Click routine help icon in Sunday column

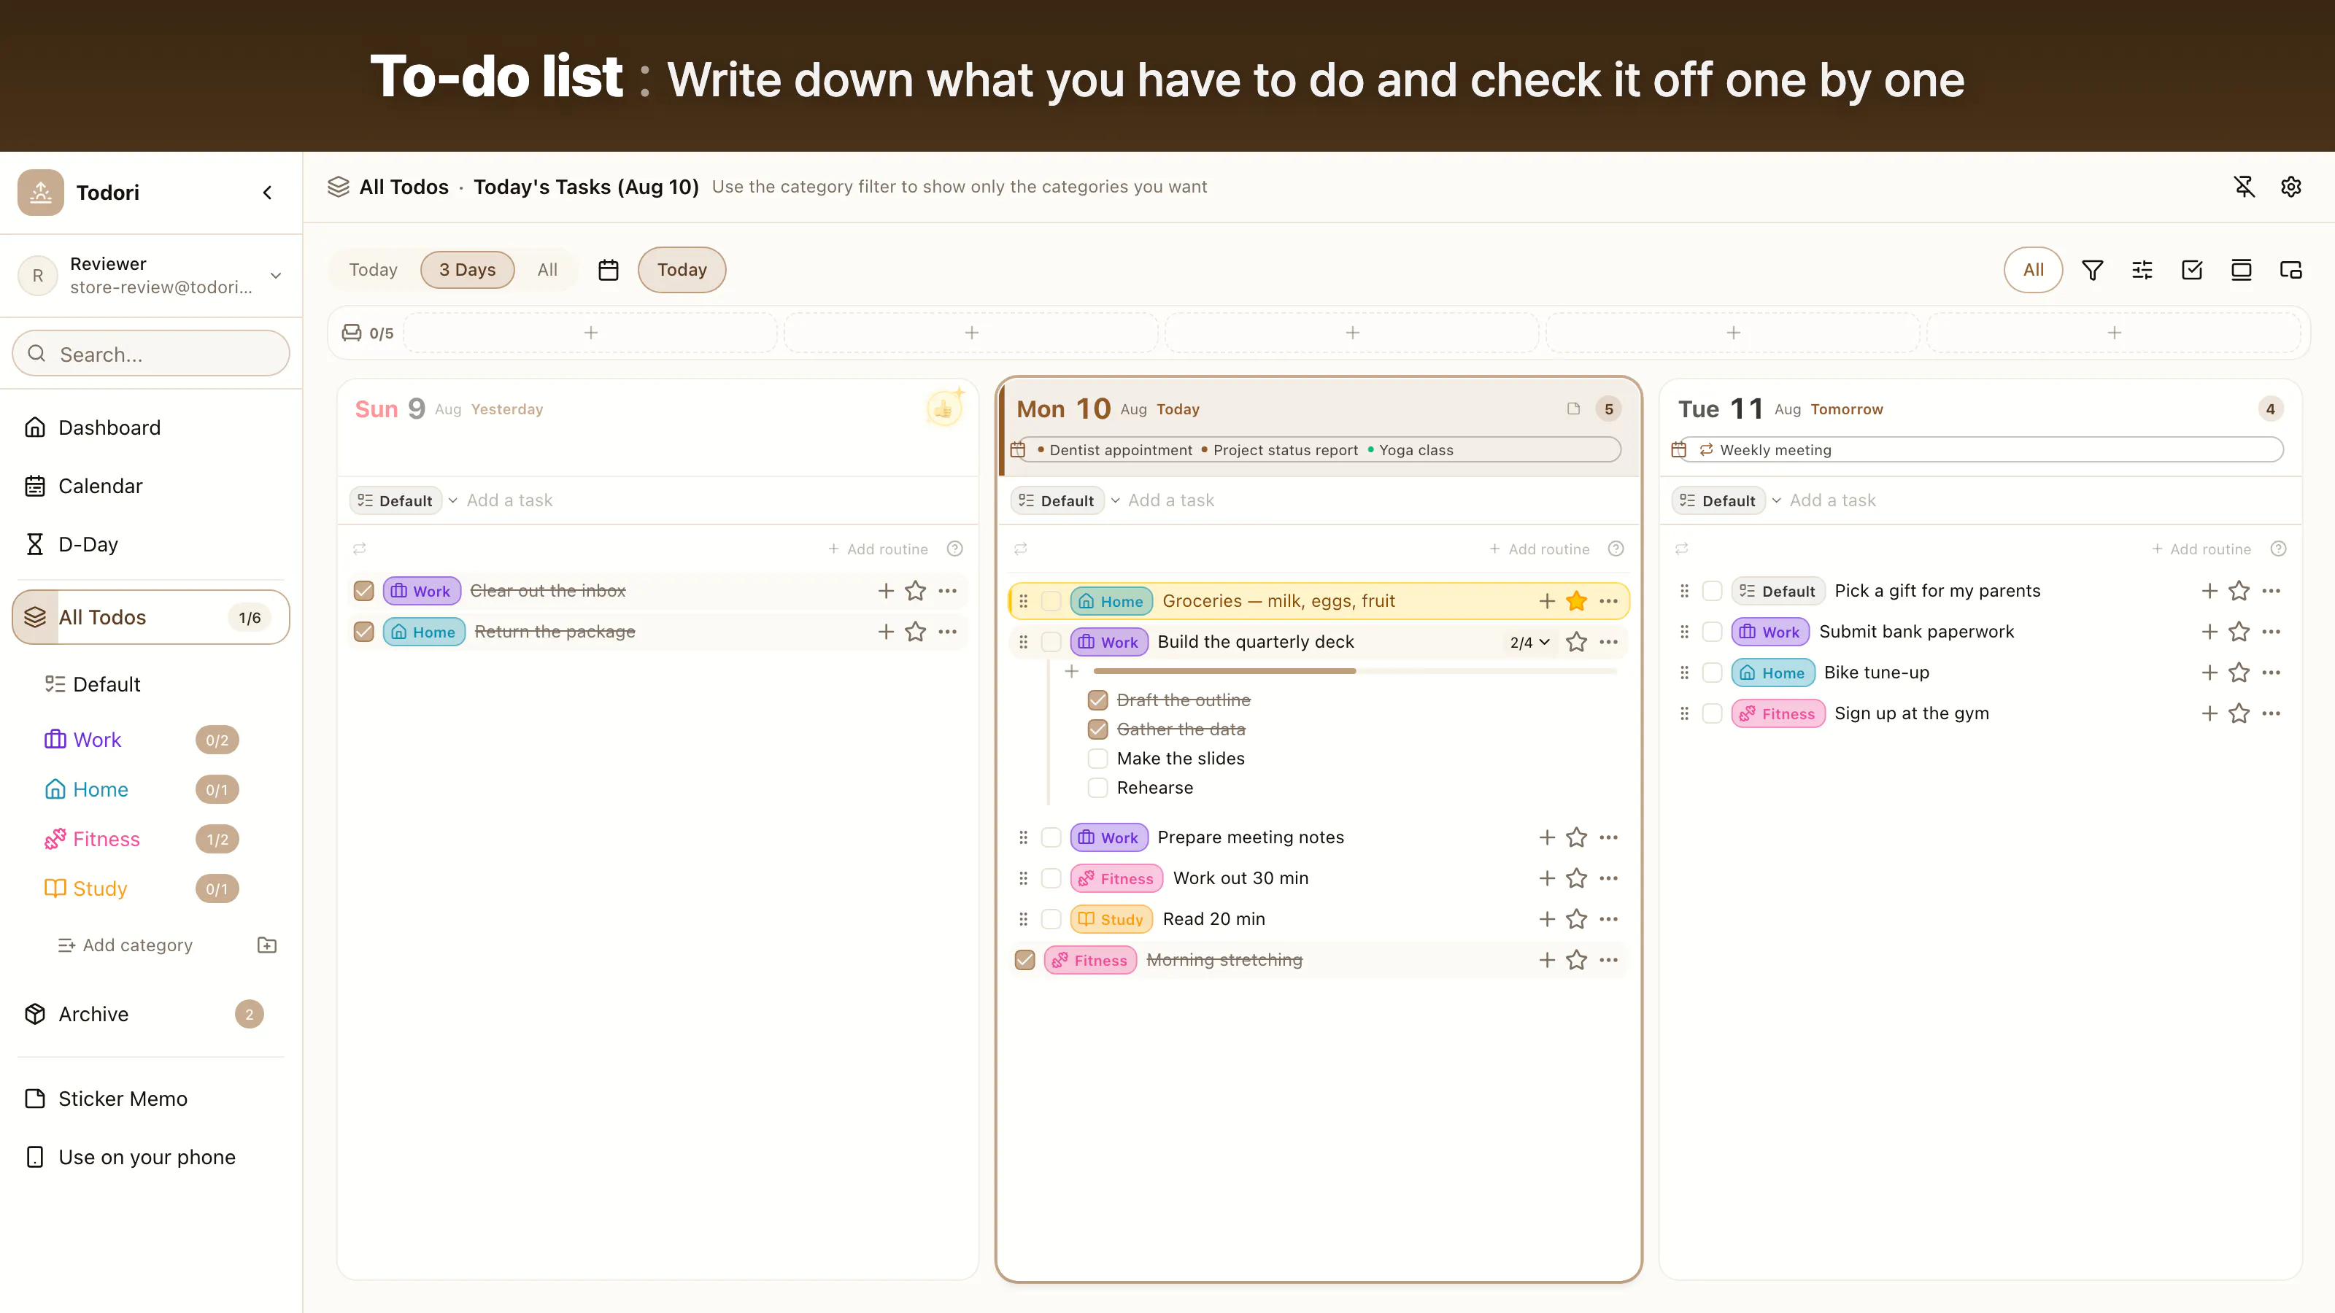pos(954,549)
